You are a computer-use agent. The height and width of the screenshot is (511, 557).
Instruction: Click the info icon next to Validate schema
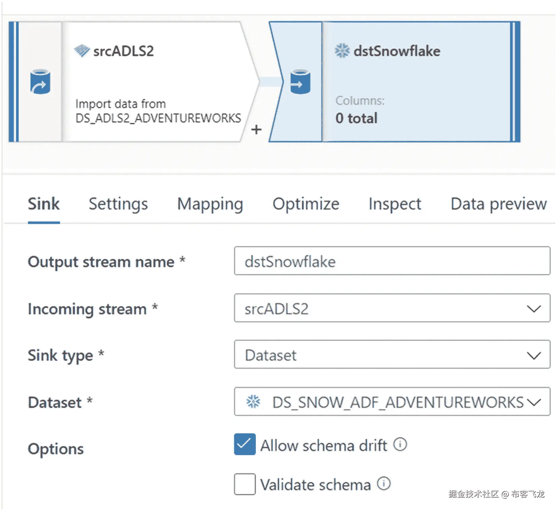(384, 484)
